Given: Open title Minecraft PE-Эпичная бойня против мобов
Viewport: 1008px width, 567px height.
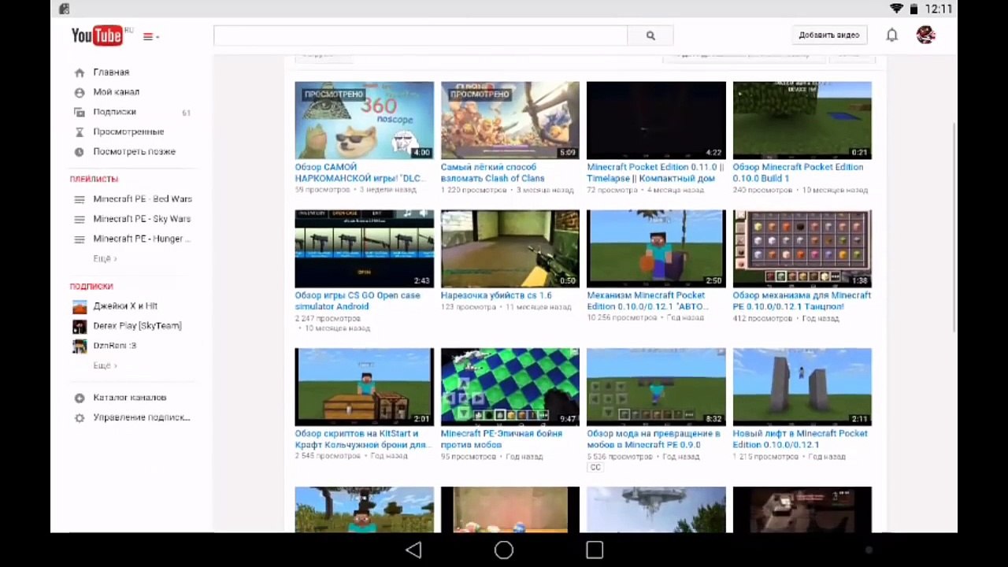Looking at the screenshot, I should 502,439.
